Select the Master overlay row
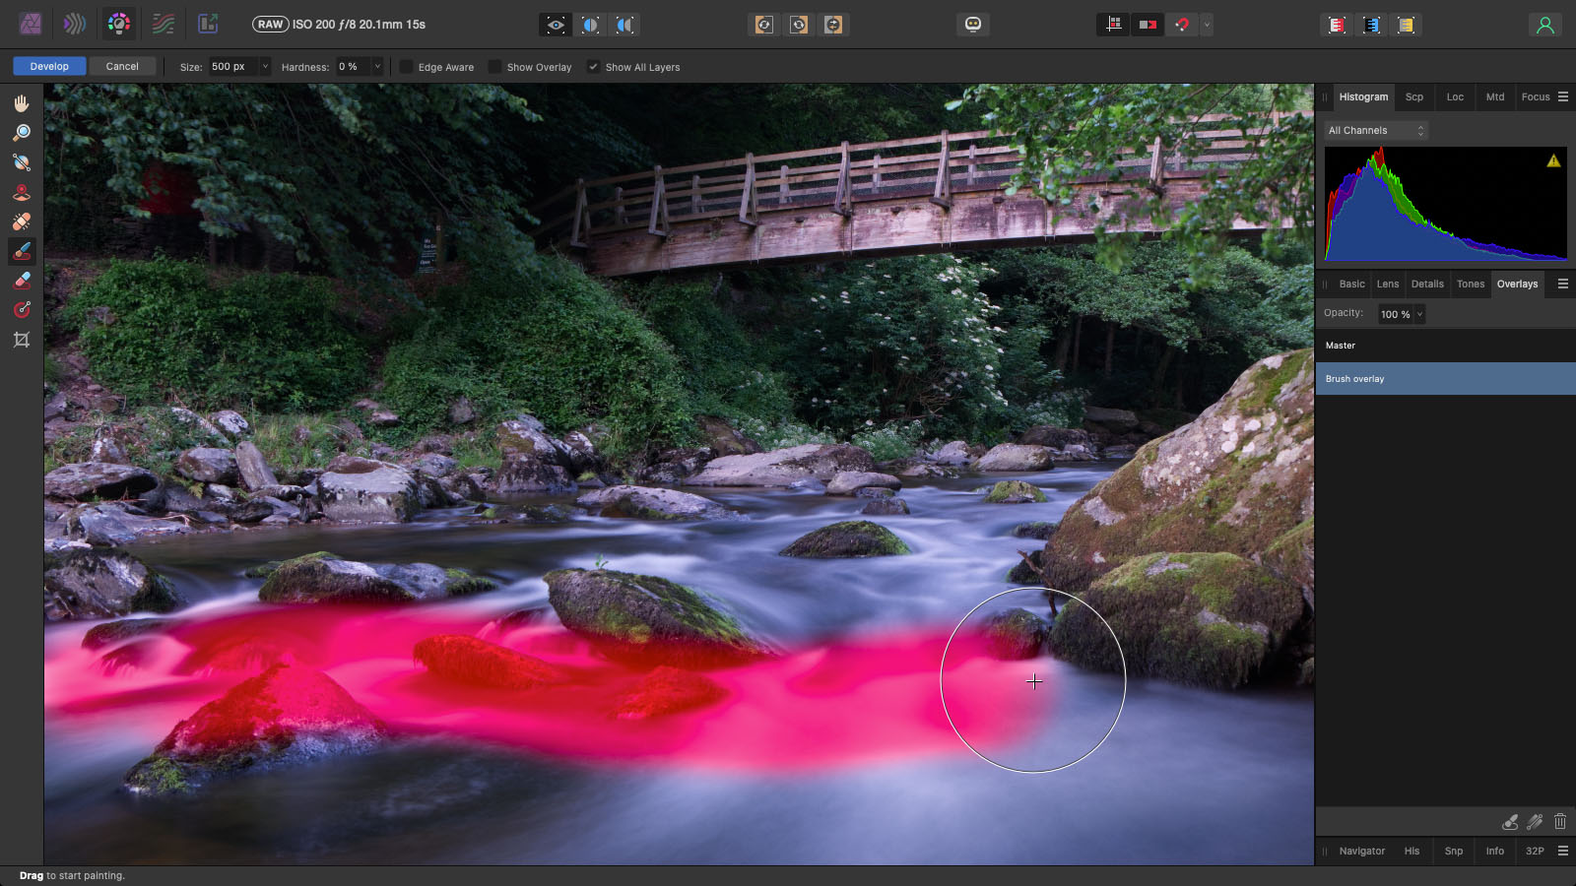This screenshot has width=1576, height=886. pos(1445,346)
